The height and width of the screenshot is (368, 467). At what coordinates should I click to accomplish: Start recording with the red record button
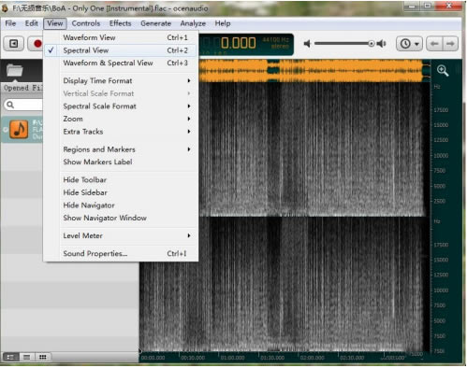click(36, 44)
